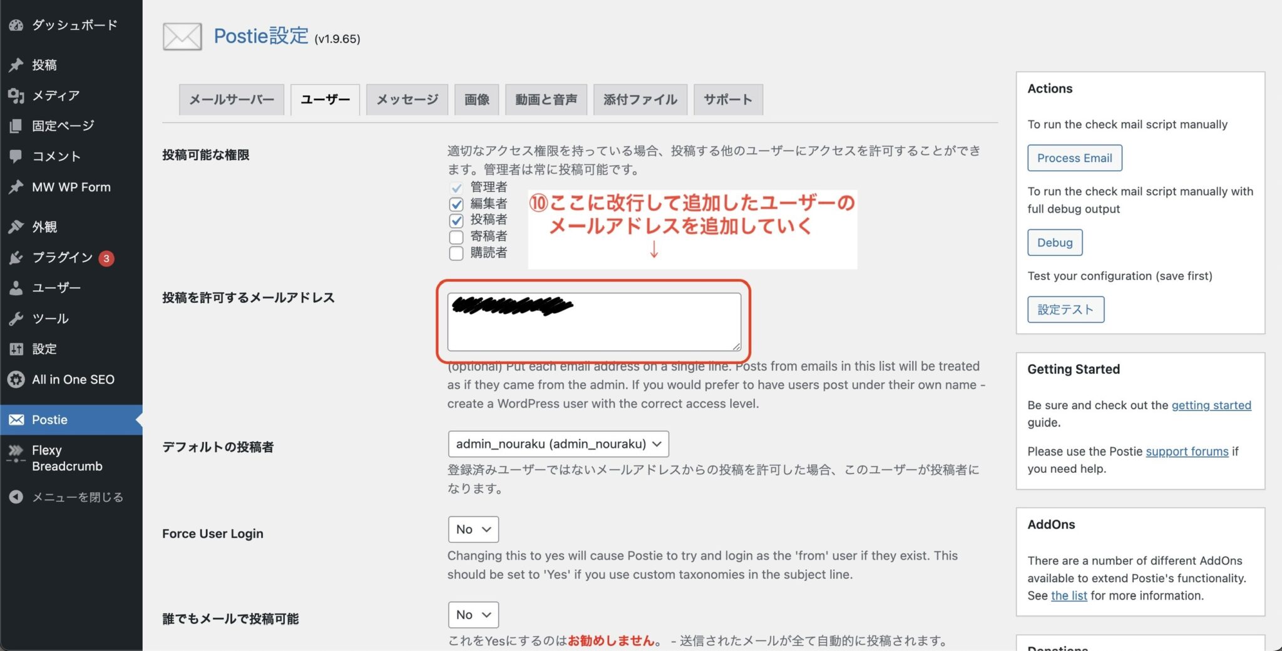The width and height of the screenshot is (1282, 651).
Task: Open the All in One SEO gear icon
Action: [x=16, y=379]
